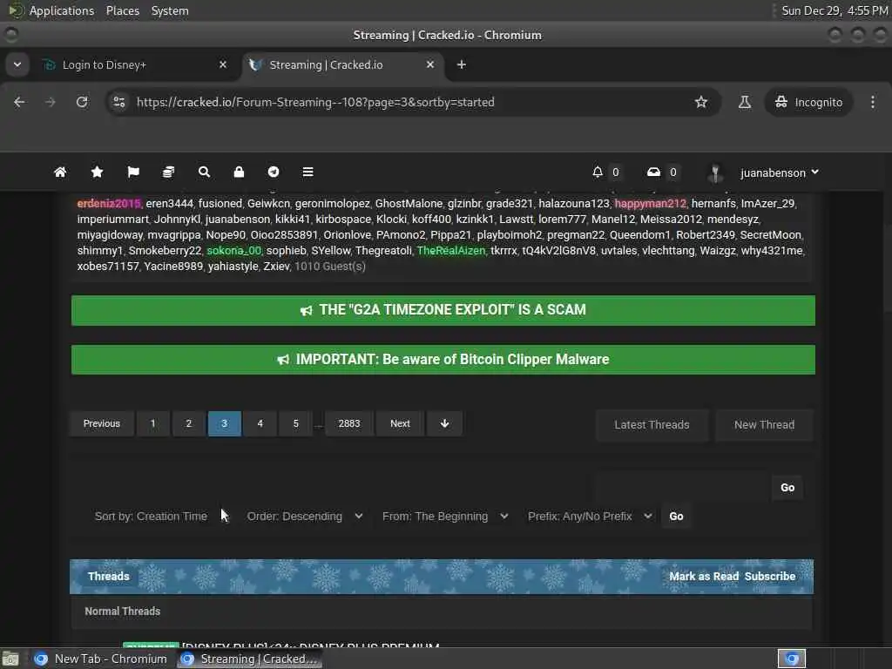Open a new tab with the plus button
Screen dimensions: 892x669
click(462, 64)
